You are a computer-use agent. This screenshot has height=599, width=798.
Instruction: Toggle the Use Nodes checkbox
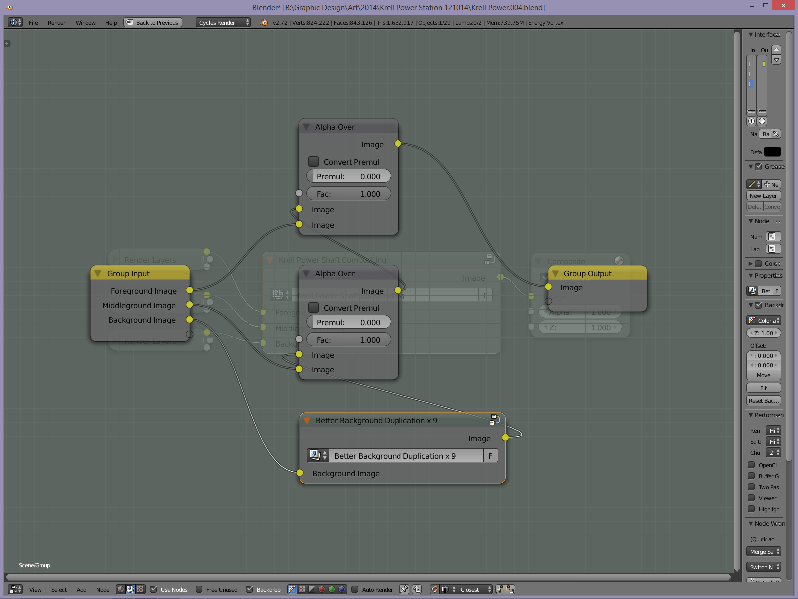154,589
